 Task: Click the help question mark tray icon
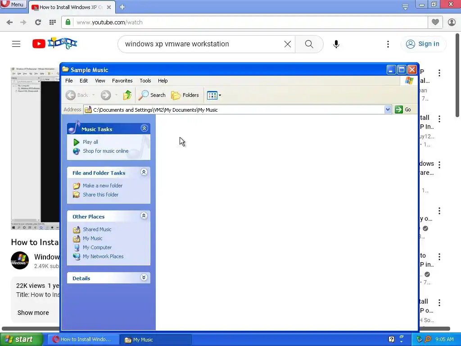click(x=391, y=339)
